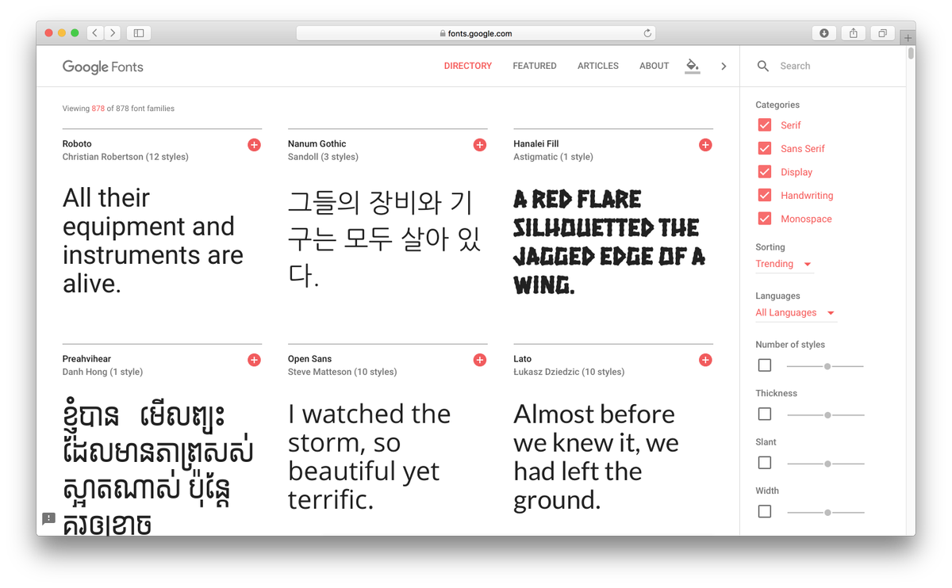Open the Hanalei Fill font name link
Image resolution: width=952 pixels, height=588 pixels.
[536, 143]
